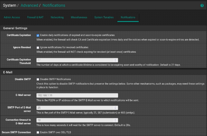
Task: Open the Firewall & NAT tab
Action: pyautogui.click(x=35, y=17)
